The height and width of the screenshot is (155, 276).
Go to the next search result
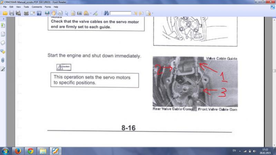[x=141, y=13]
